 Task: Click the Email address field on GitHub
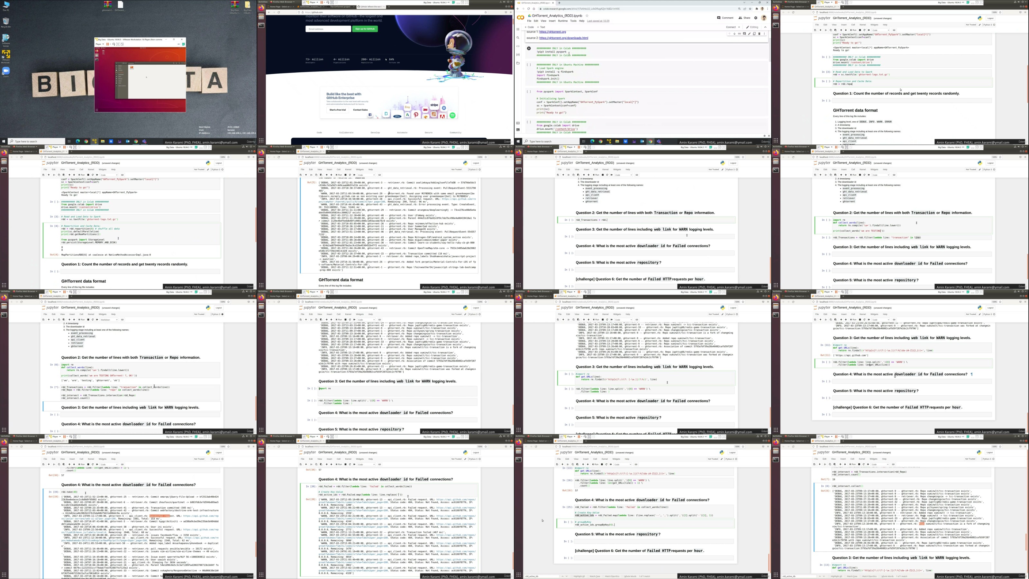coord(328,29)
